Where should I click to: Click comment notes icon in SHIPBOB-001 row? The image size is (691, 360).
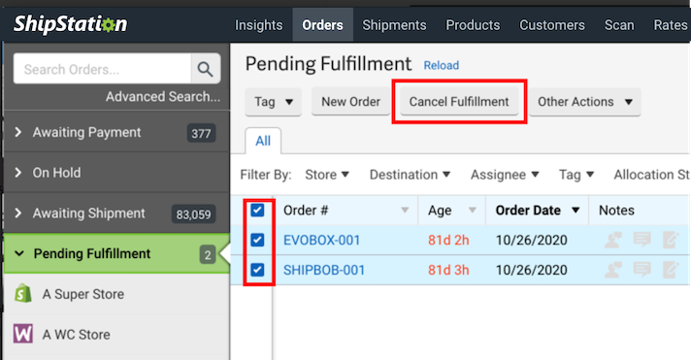(642, 269)
